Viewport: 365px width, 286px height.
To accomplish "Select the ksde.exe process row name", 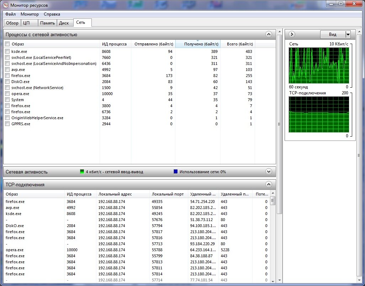I will coord(19,51).
